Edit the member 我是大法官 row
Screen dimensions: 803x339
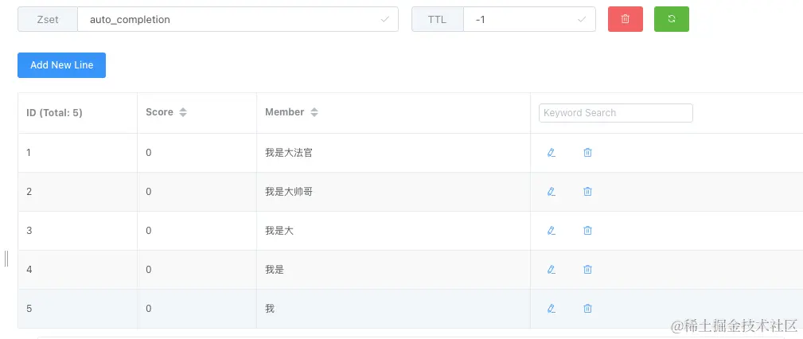point(551,153)
